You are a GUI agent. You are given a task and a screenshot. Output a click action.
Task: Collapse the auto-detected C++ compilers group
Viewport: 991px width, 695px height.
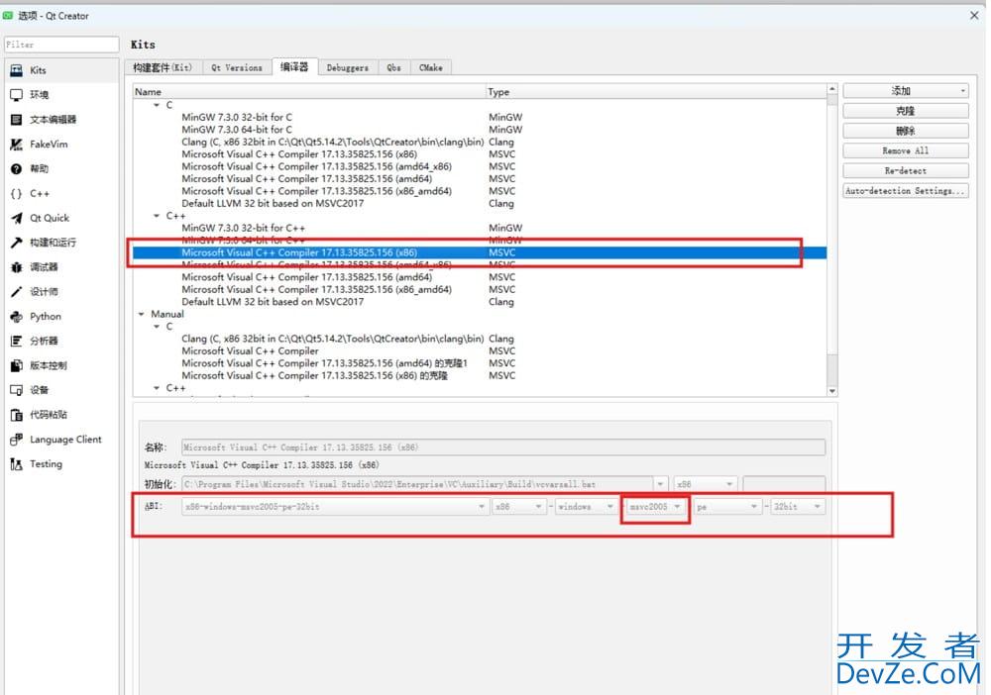pyautogui.click(x=157, y=216)
